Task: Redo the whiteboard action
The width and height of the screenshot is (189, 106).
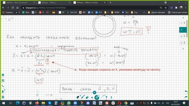Action: [x=186, y=97]
